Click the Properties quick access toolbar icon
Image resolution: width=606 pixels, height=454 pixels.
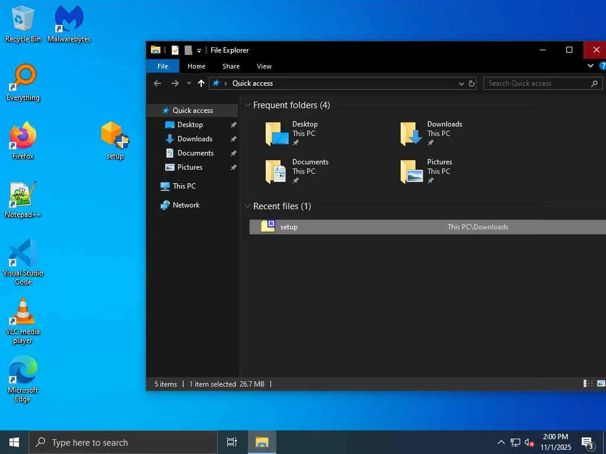coord(175,50)
